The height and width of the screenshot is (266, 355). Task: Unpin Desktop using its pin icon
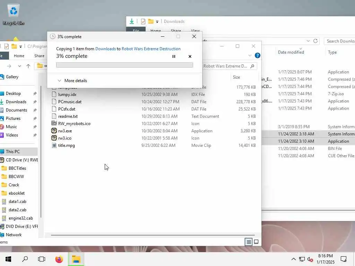[x=35, y=94]
